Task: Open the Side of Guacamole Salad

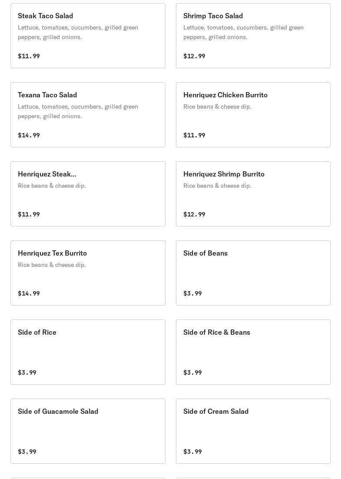Action: click(58, 412)
